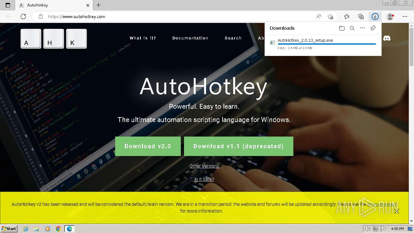Click the AutoHotkey page heading
This screenshot has height=233, width=414.
(203, 86)
